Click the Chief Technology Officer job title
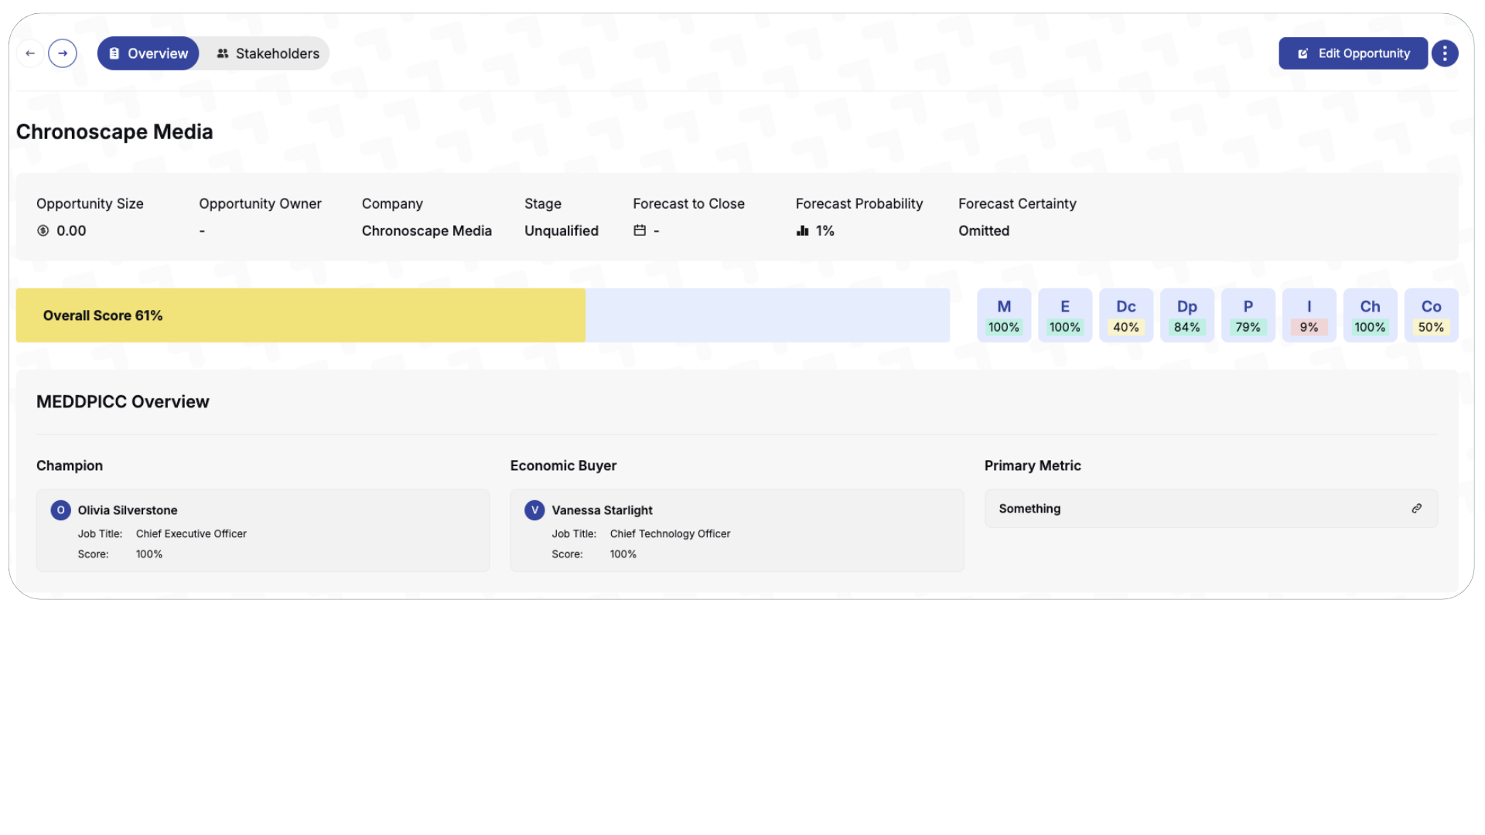The image size is (1485, 835). tap(670, 533)
